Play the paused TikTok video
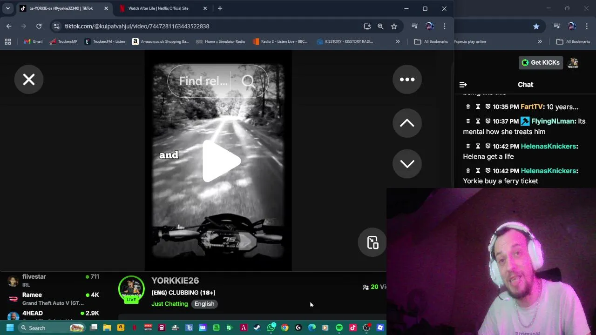 (x=221, y=161)
